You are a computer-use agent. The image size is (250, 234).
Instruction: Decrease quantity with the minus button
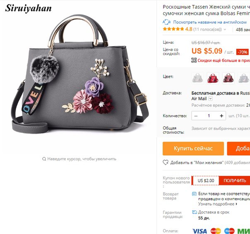point(196,116)
